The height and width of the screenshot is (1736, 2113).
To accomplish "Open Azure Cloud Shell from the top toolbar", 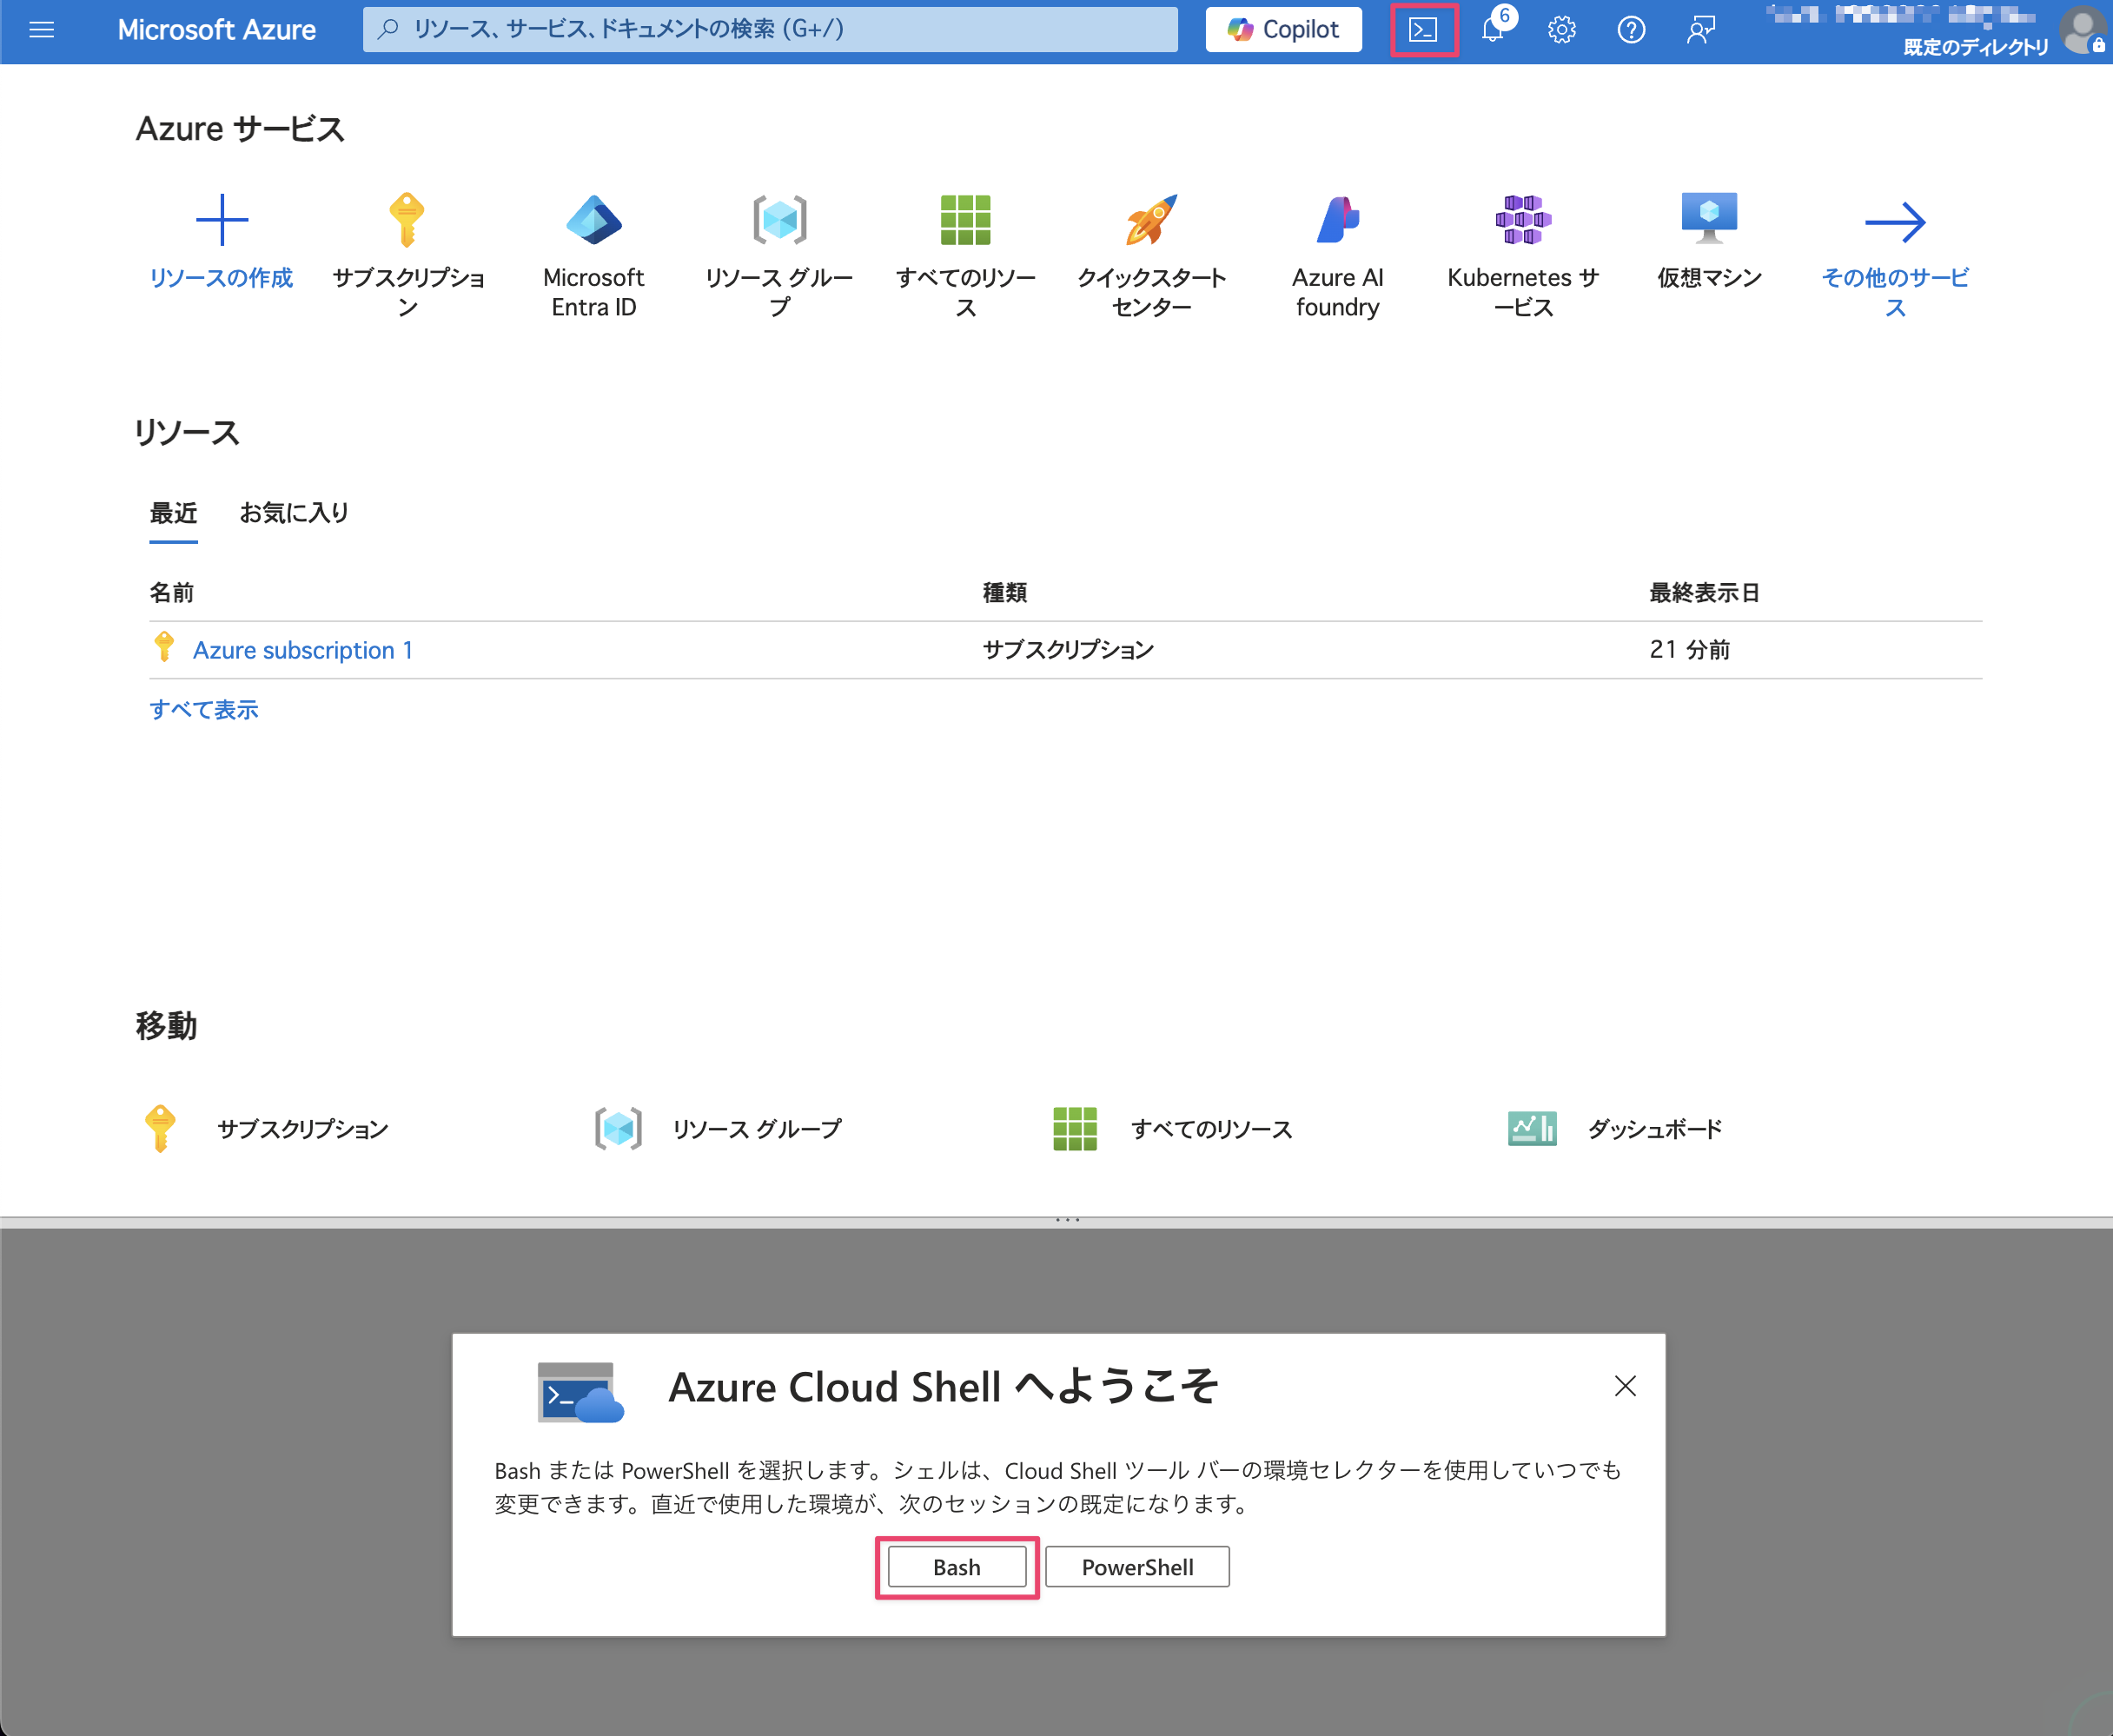I will [x=1424, y=30].
